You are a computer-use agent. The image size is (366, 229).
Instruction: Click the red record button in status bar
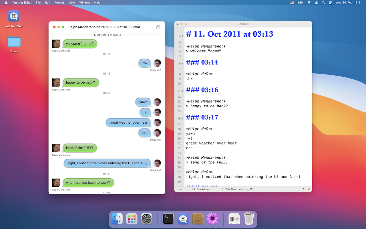pyautogui.click(x=309, y=189)
